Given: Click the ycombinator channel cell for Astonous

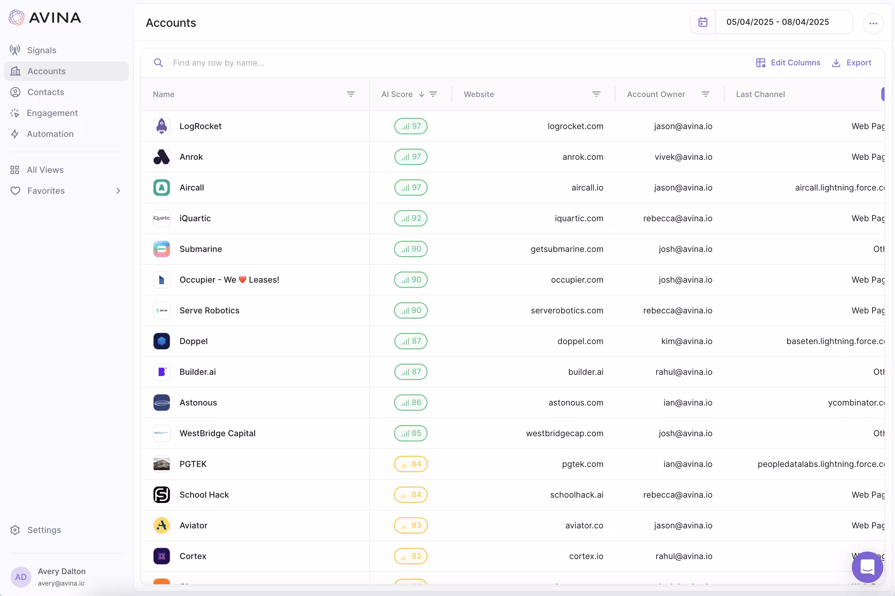Looking at the screenshot, I should pyautogui.click(x=856, y=403).
